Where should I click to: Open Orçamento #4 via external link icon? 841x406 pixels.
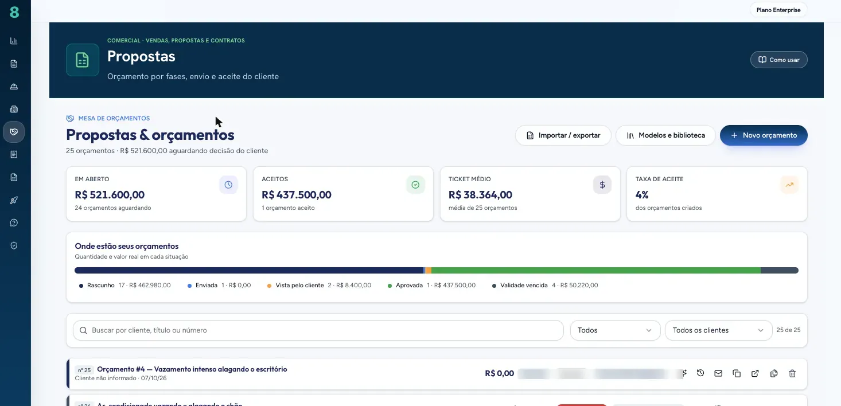(755, 373)
